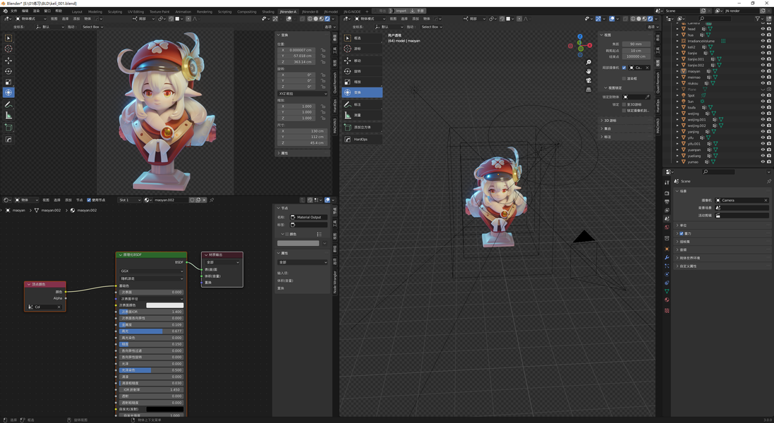Select wireframe shading in right viewport header
The height and width of the screenshot is (423, 774).
click(633, 19)
